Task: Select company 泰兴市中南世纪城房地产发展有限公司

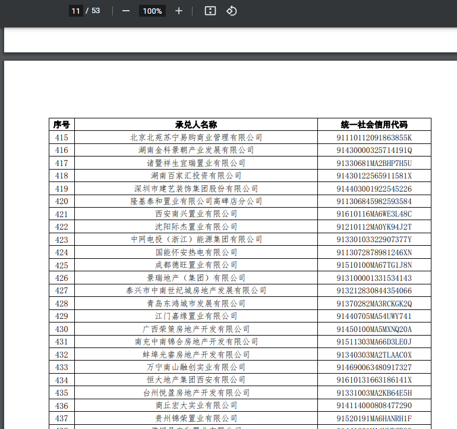Action: [x=196, y=290]
